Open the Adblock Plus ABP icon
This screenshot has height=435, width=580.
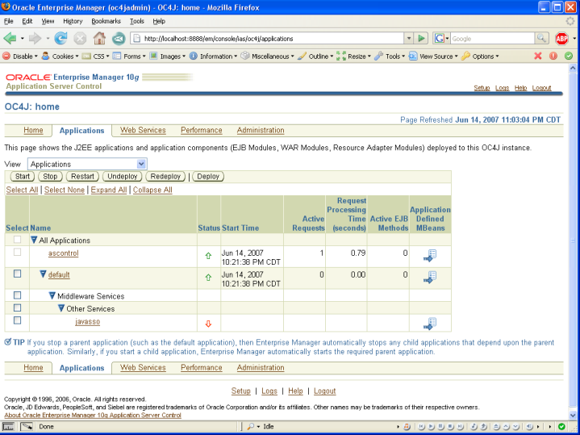561,38
